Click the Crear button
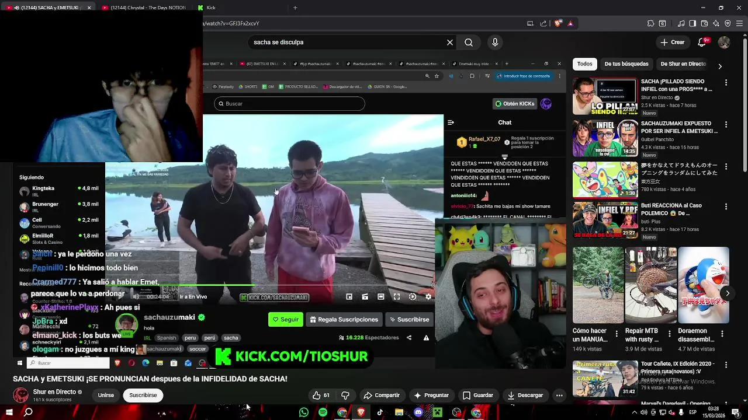Screen dimensions: 748x420 tap(673, 42)
